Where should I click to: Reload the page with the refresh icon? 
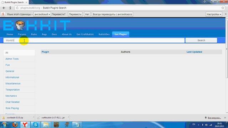coord(17,8)
